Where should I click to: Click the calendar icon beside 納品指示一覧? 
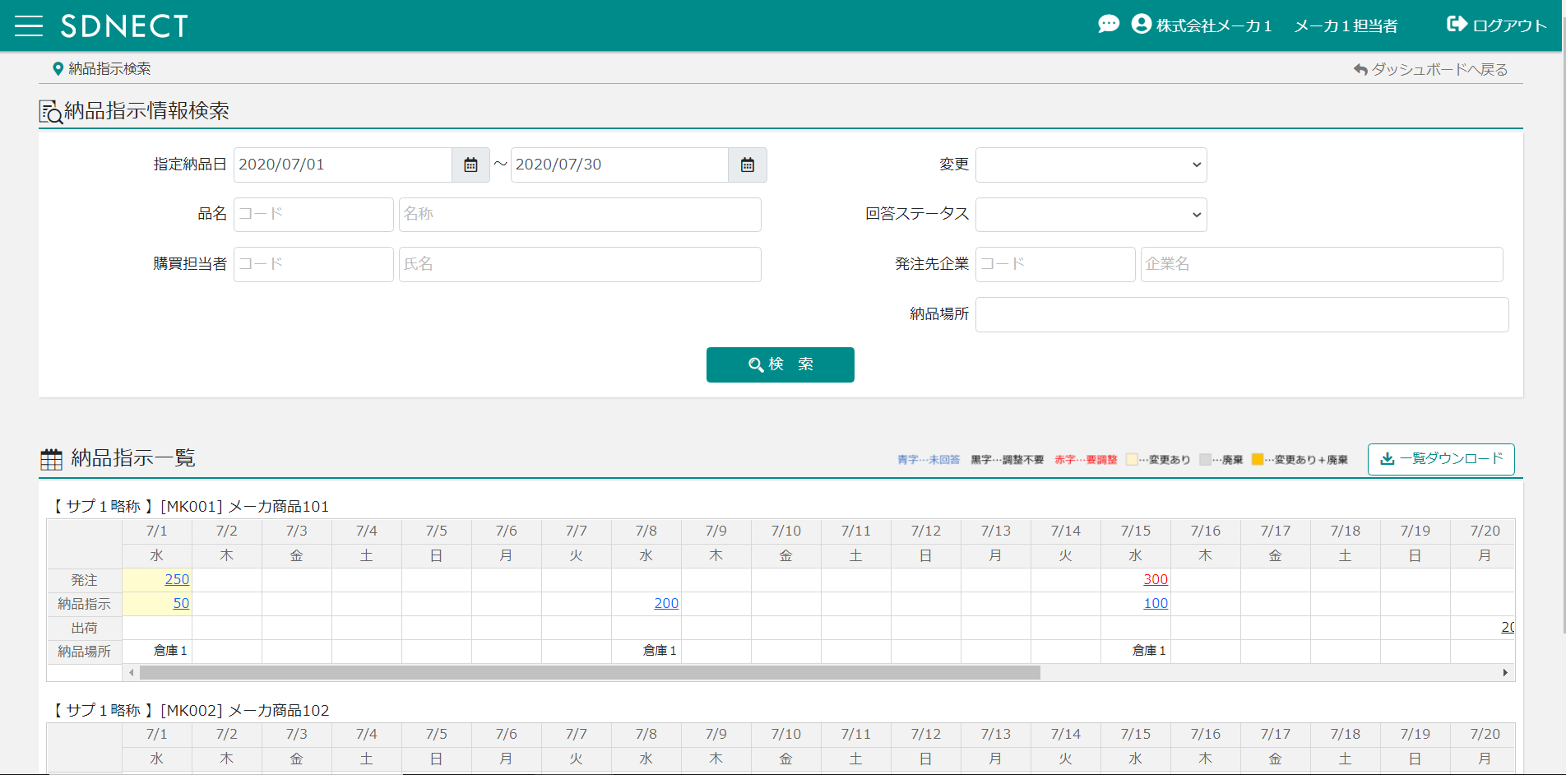[x=51, y=459]
